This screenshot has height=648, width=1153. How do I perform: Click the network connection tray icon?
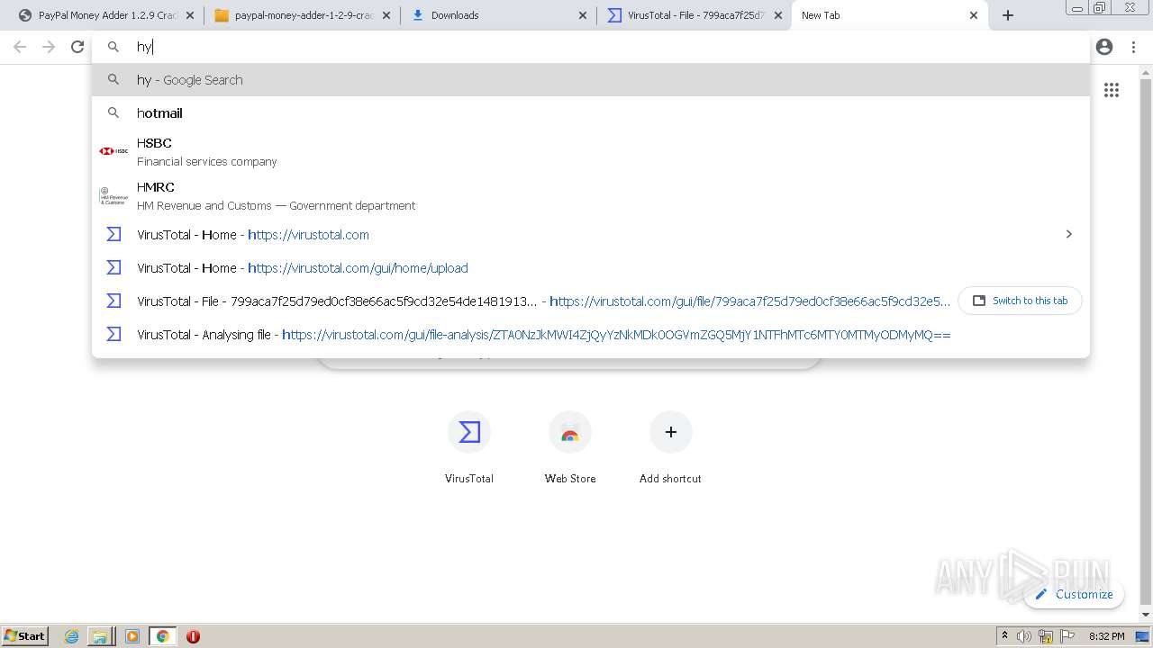point(1046,636)
